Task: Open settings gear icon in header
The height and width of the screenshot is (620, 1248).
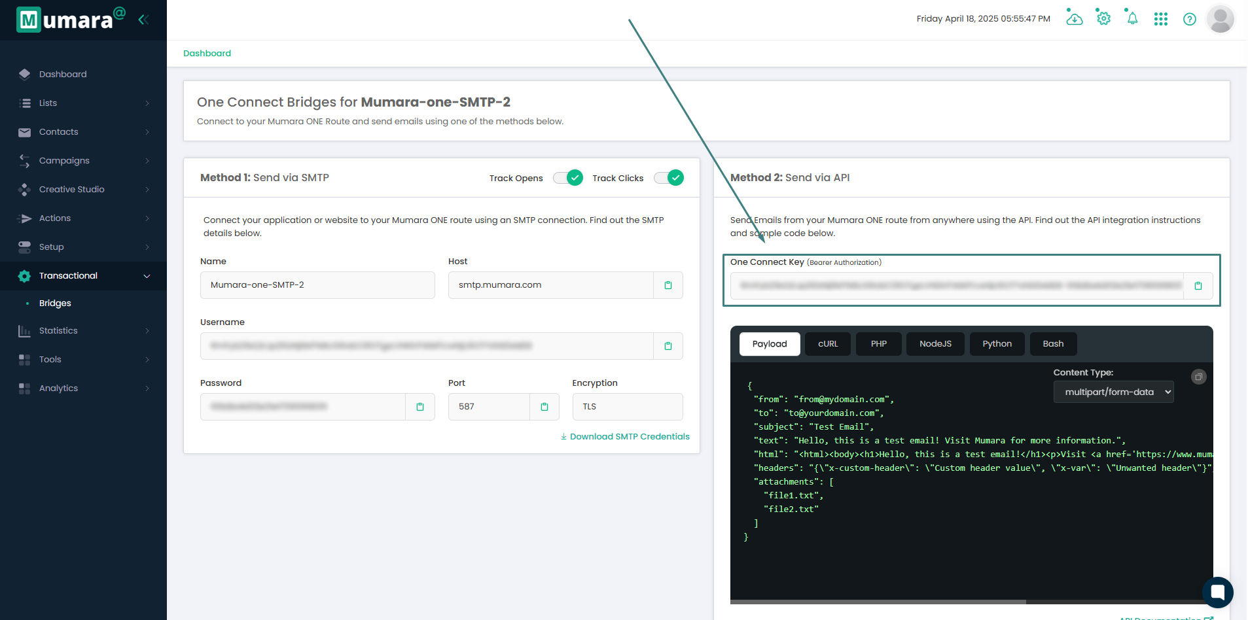Action: point(1104,18)
